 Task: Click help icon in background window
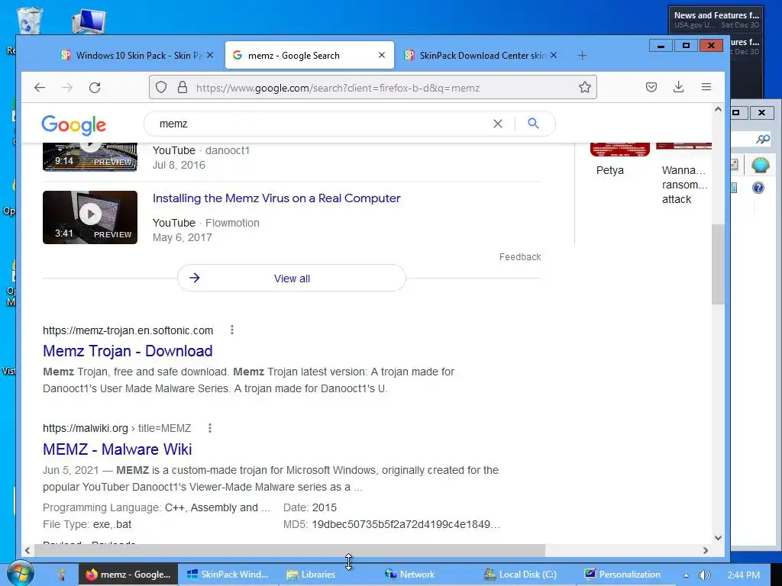click(x=758, y=188)
